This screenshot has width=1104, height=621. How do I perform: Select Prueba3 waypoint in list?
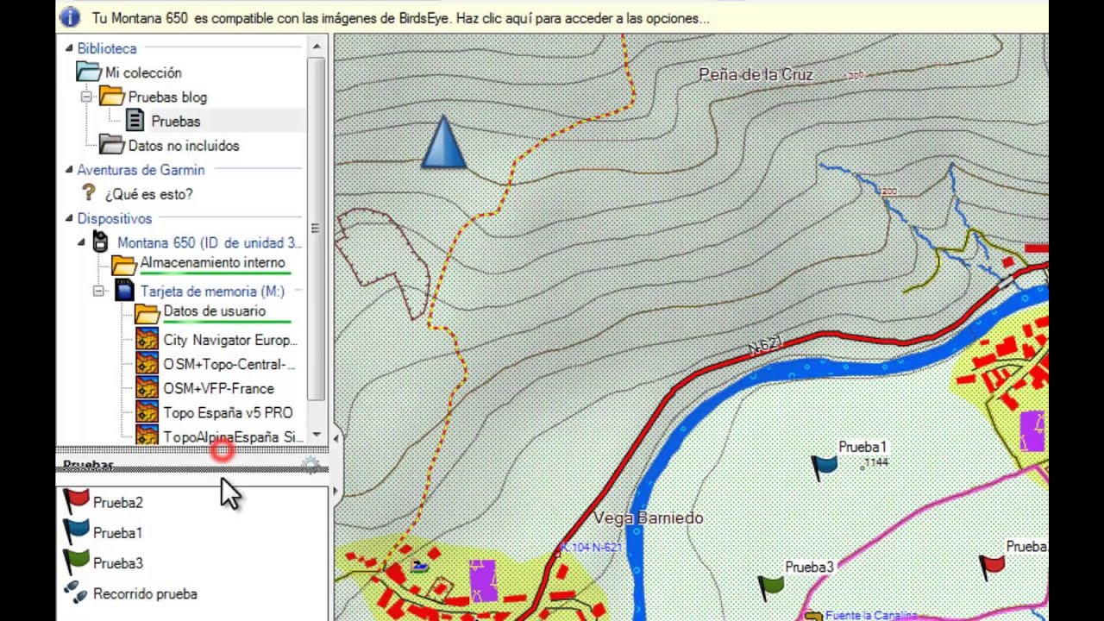click(118, 564)
